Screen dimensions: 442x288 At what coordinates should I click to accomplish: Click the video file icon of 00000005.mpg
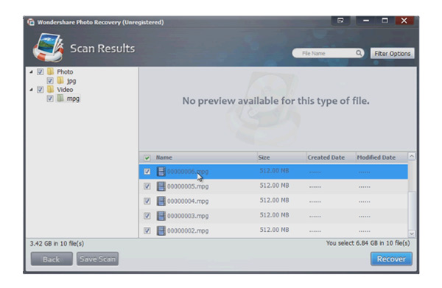click(161, 186)
